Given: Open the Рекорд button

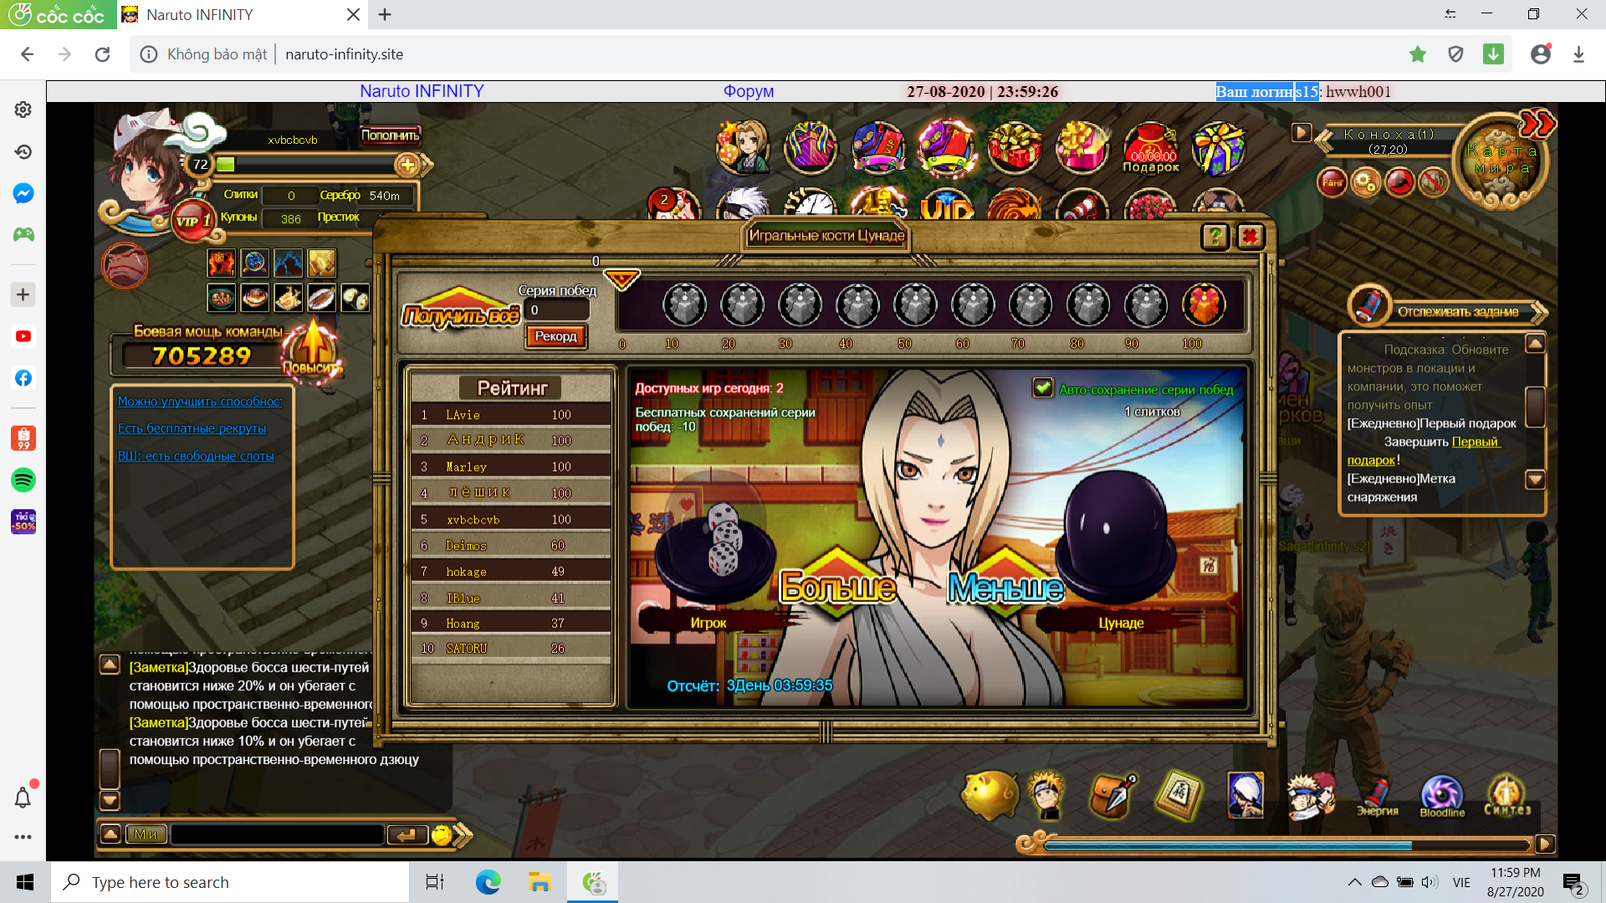Looking at the screenshot, I should [556, 336].
